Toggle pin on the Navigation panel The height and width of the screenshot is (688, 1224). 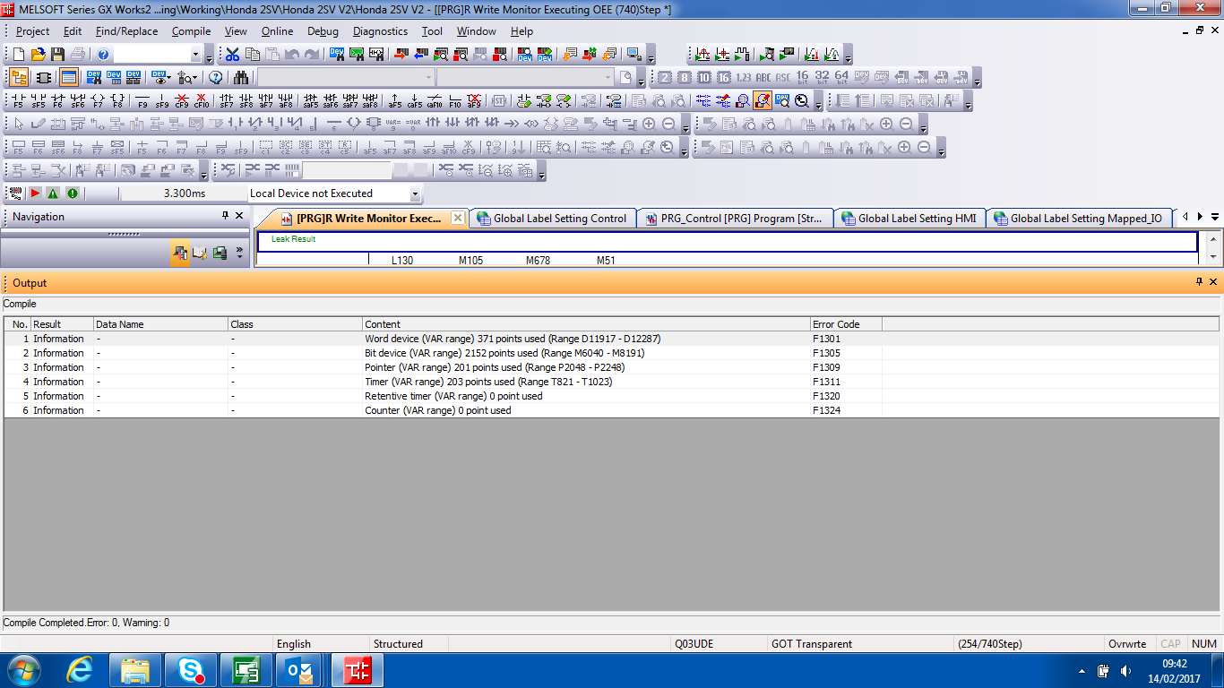pyautogui.click(x=225, y=217)
